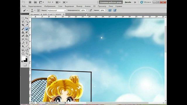Click the background color swatch (black)
The height and width of the screenshot is (105, 187).
(26, 60)
